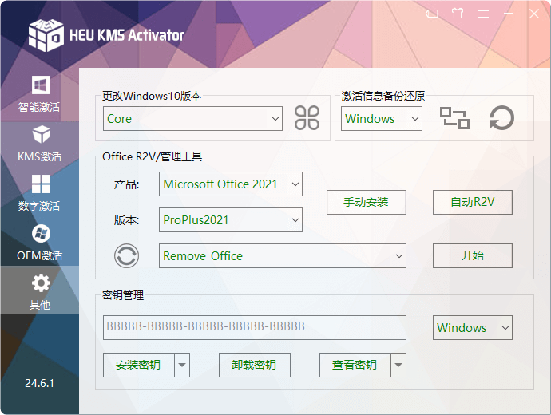Click the HEU KMS Activator cube logo
The height and width of the screenshot is (415, 551).
(46, 35)
